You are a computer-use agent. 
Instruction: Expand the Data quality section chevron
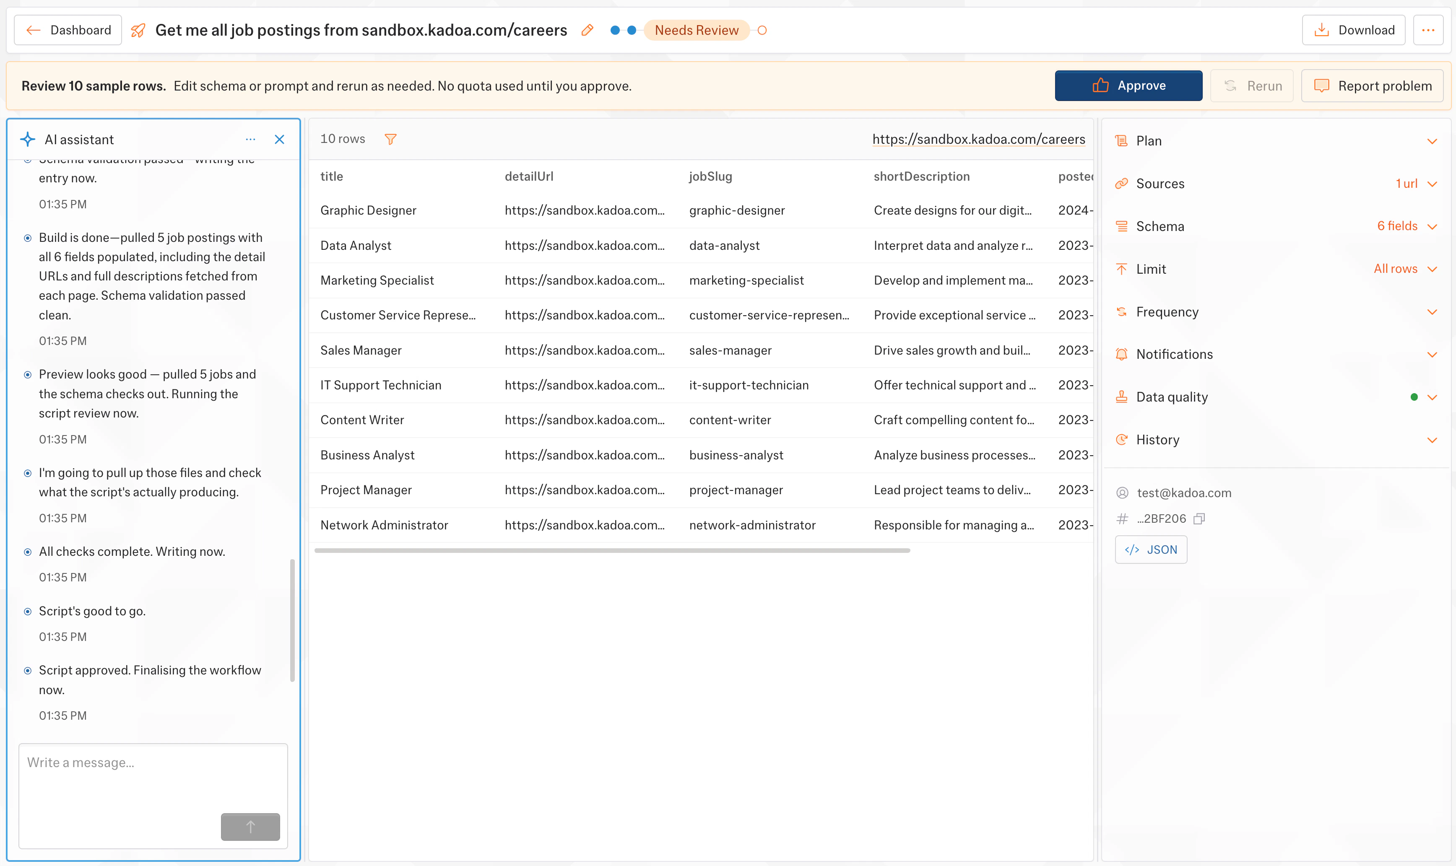[x=1432, y=397]
